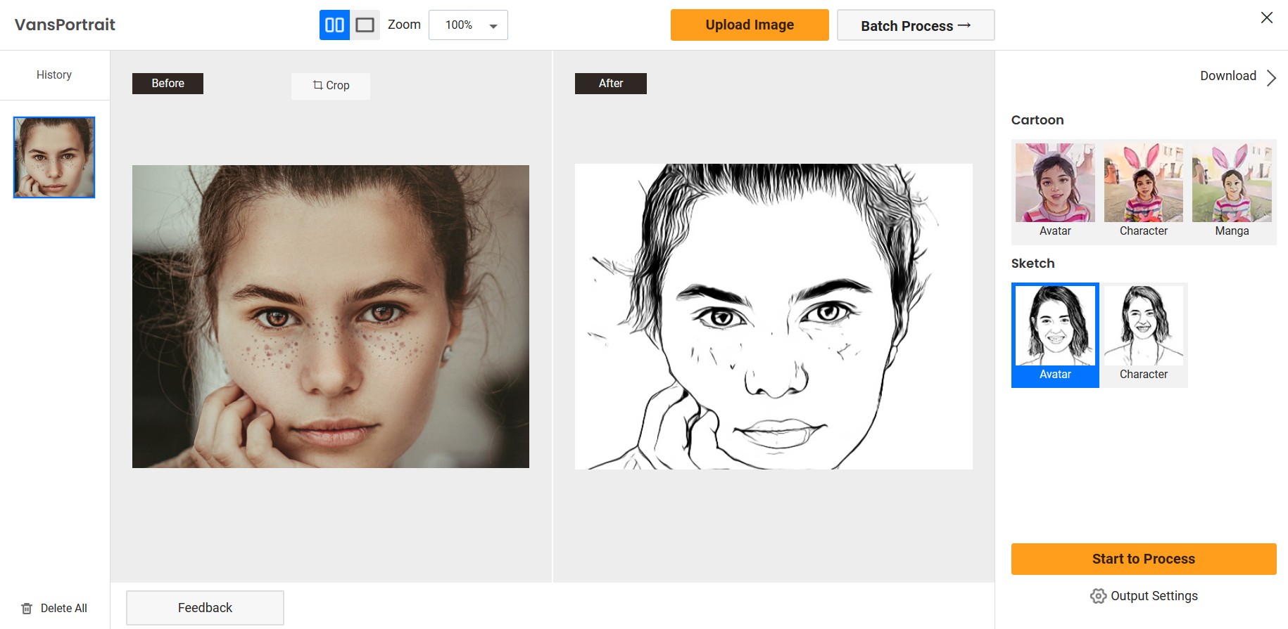Select the Sketch Character style
Screen dimensions: 1288x629
tap(1144, 335)
